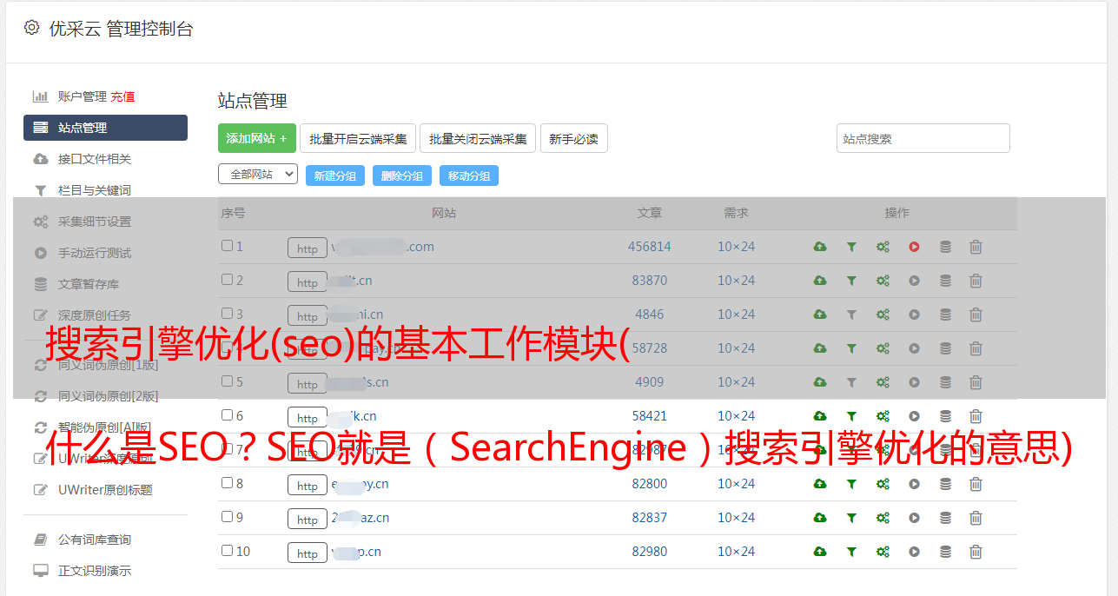Select 站点管理 in the sidebar

pyautogui.click(x=105, y=128)
